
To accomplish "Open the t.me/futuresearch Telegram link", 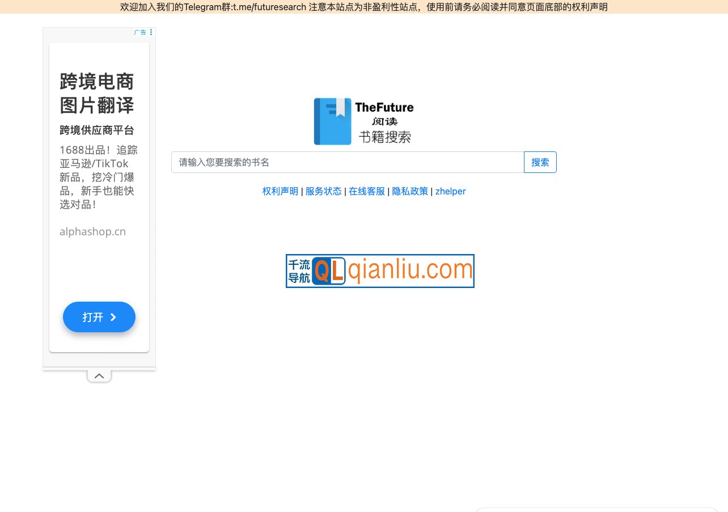I will (x=269, y=7).
